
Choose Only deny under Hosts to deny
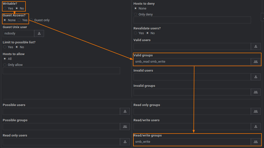[136, 14]
